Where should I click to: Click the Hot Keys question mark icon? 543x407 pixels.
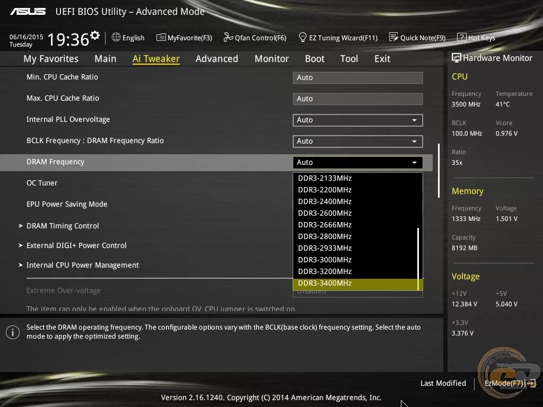click(462, 37)
